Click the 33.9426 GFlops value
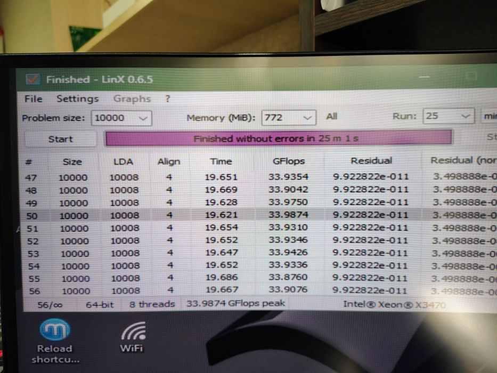 288,252
